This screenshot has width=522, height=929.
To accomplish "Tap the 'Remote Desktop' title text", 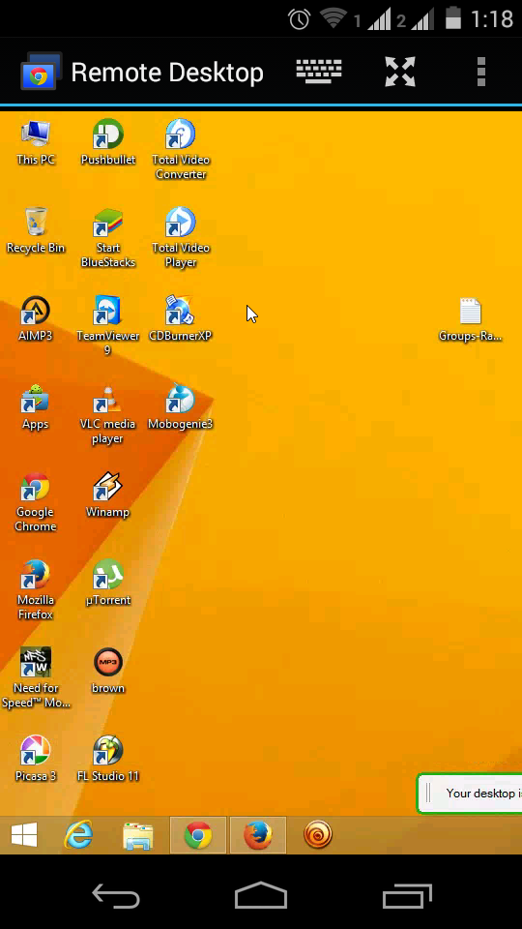I will tap(167, 73).
